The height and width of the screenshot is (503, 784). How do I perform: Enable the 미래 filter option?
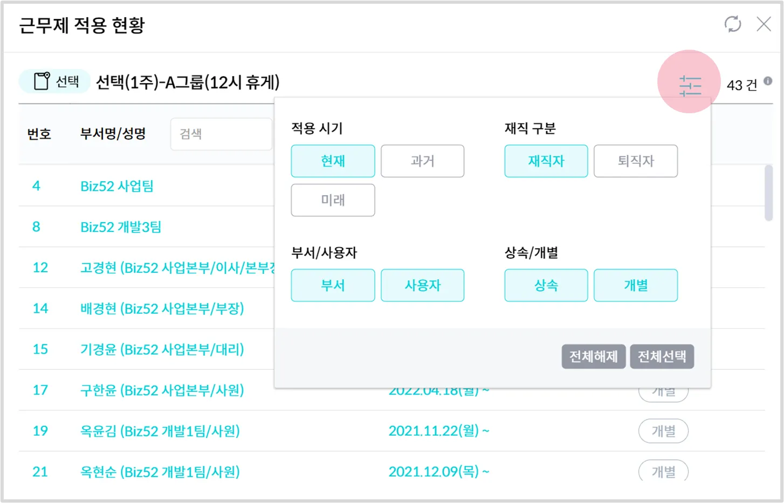(333, 200)
